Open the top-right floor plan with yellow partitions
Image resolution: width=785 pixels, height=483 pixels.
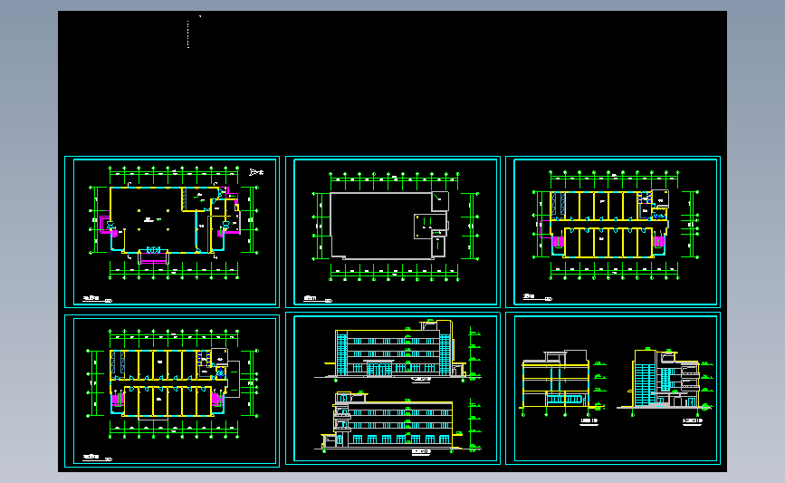(613, 232)
